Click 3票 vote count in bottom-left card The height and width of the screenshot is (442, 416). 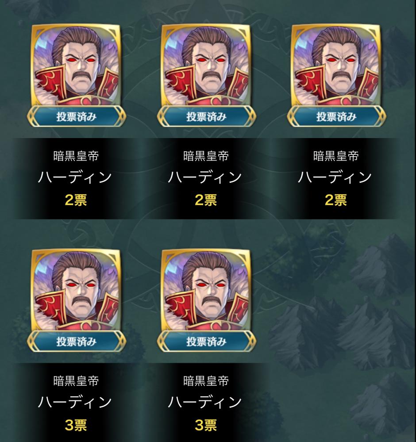(x=76, y=425)
